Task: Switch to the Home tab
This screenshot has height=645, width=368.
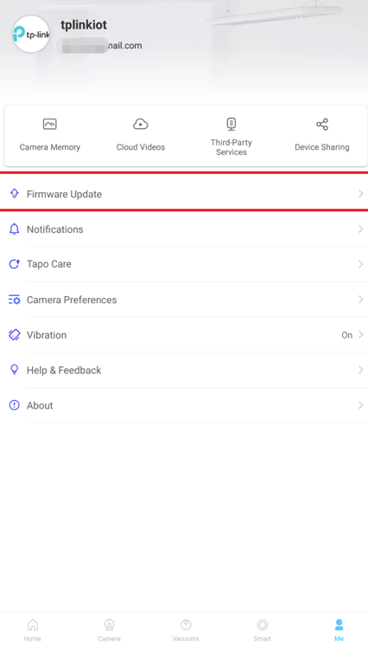Action: 33,630
